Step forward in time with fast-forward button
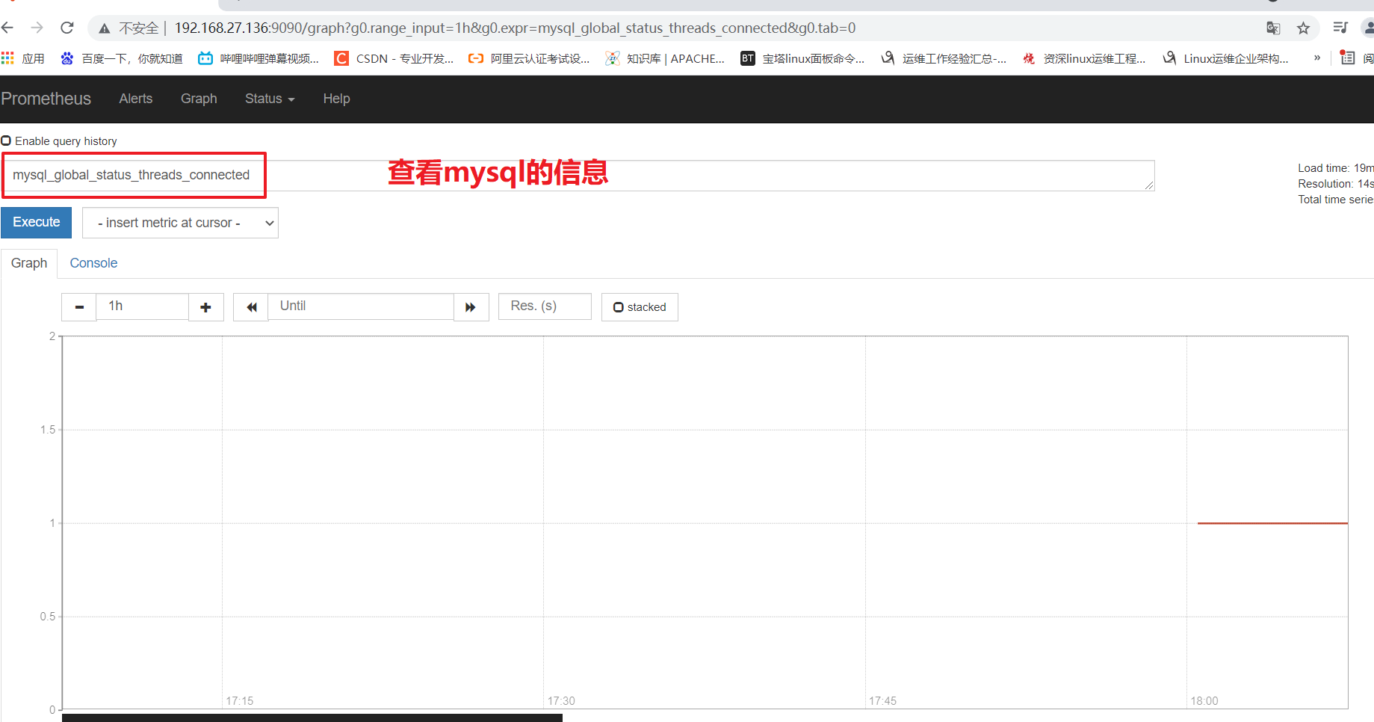The image size is (1374, 722). [471, 307]
